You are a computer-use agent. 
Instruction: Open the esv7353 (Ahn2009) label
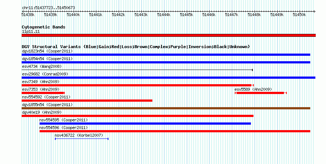[x=41, y=89]
